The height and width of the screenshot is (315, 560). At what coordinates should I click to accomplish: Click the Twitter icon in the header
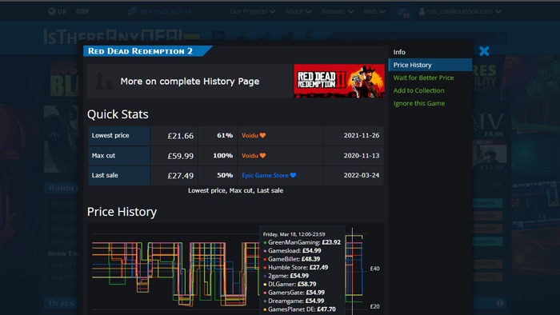287,37
